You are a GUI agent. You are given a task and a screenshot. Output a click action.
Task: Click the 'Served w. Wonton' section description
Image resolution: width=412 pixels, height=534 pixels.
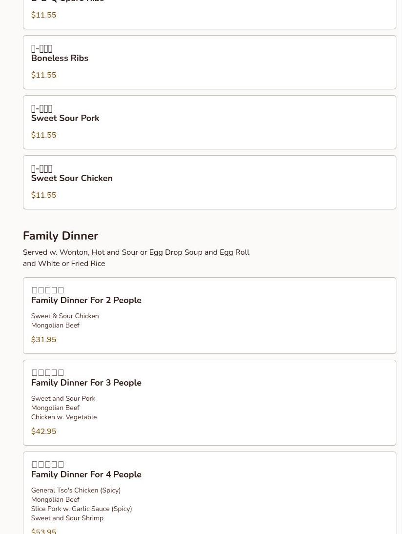136,258
